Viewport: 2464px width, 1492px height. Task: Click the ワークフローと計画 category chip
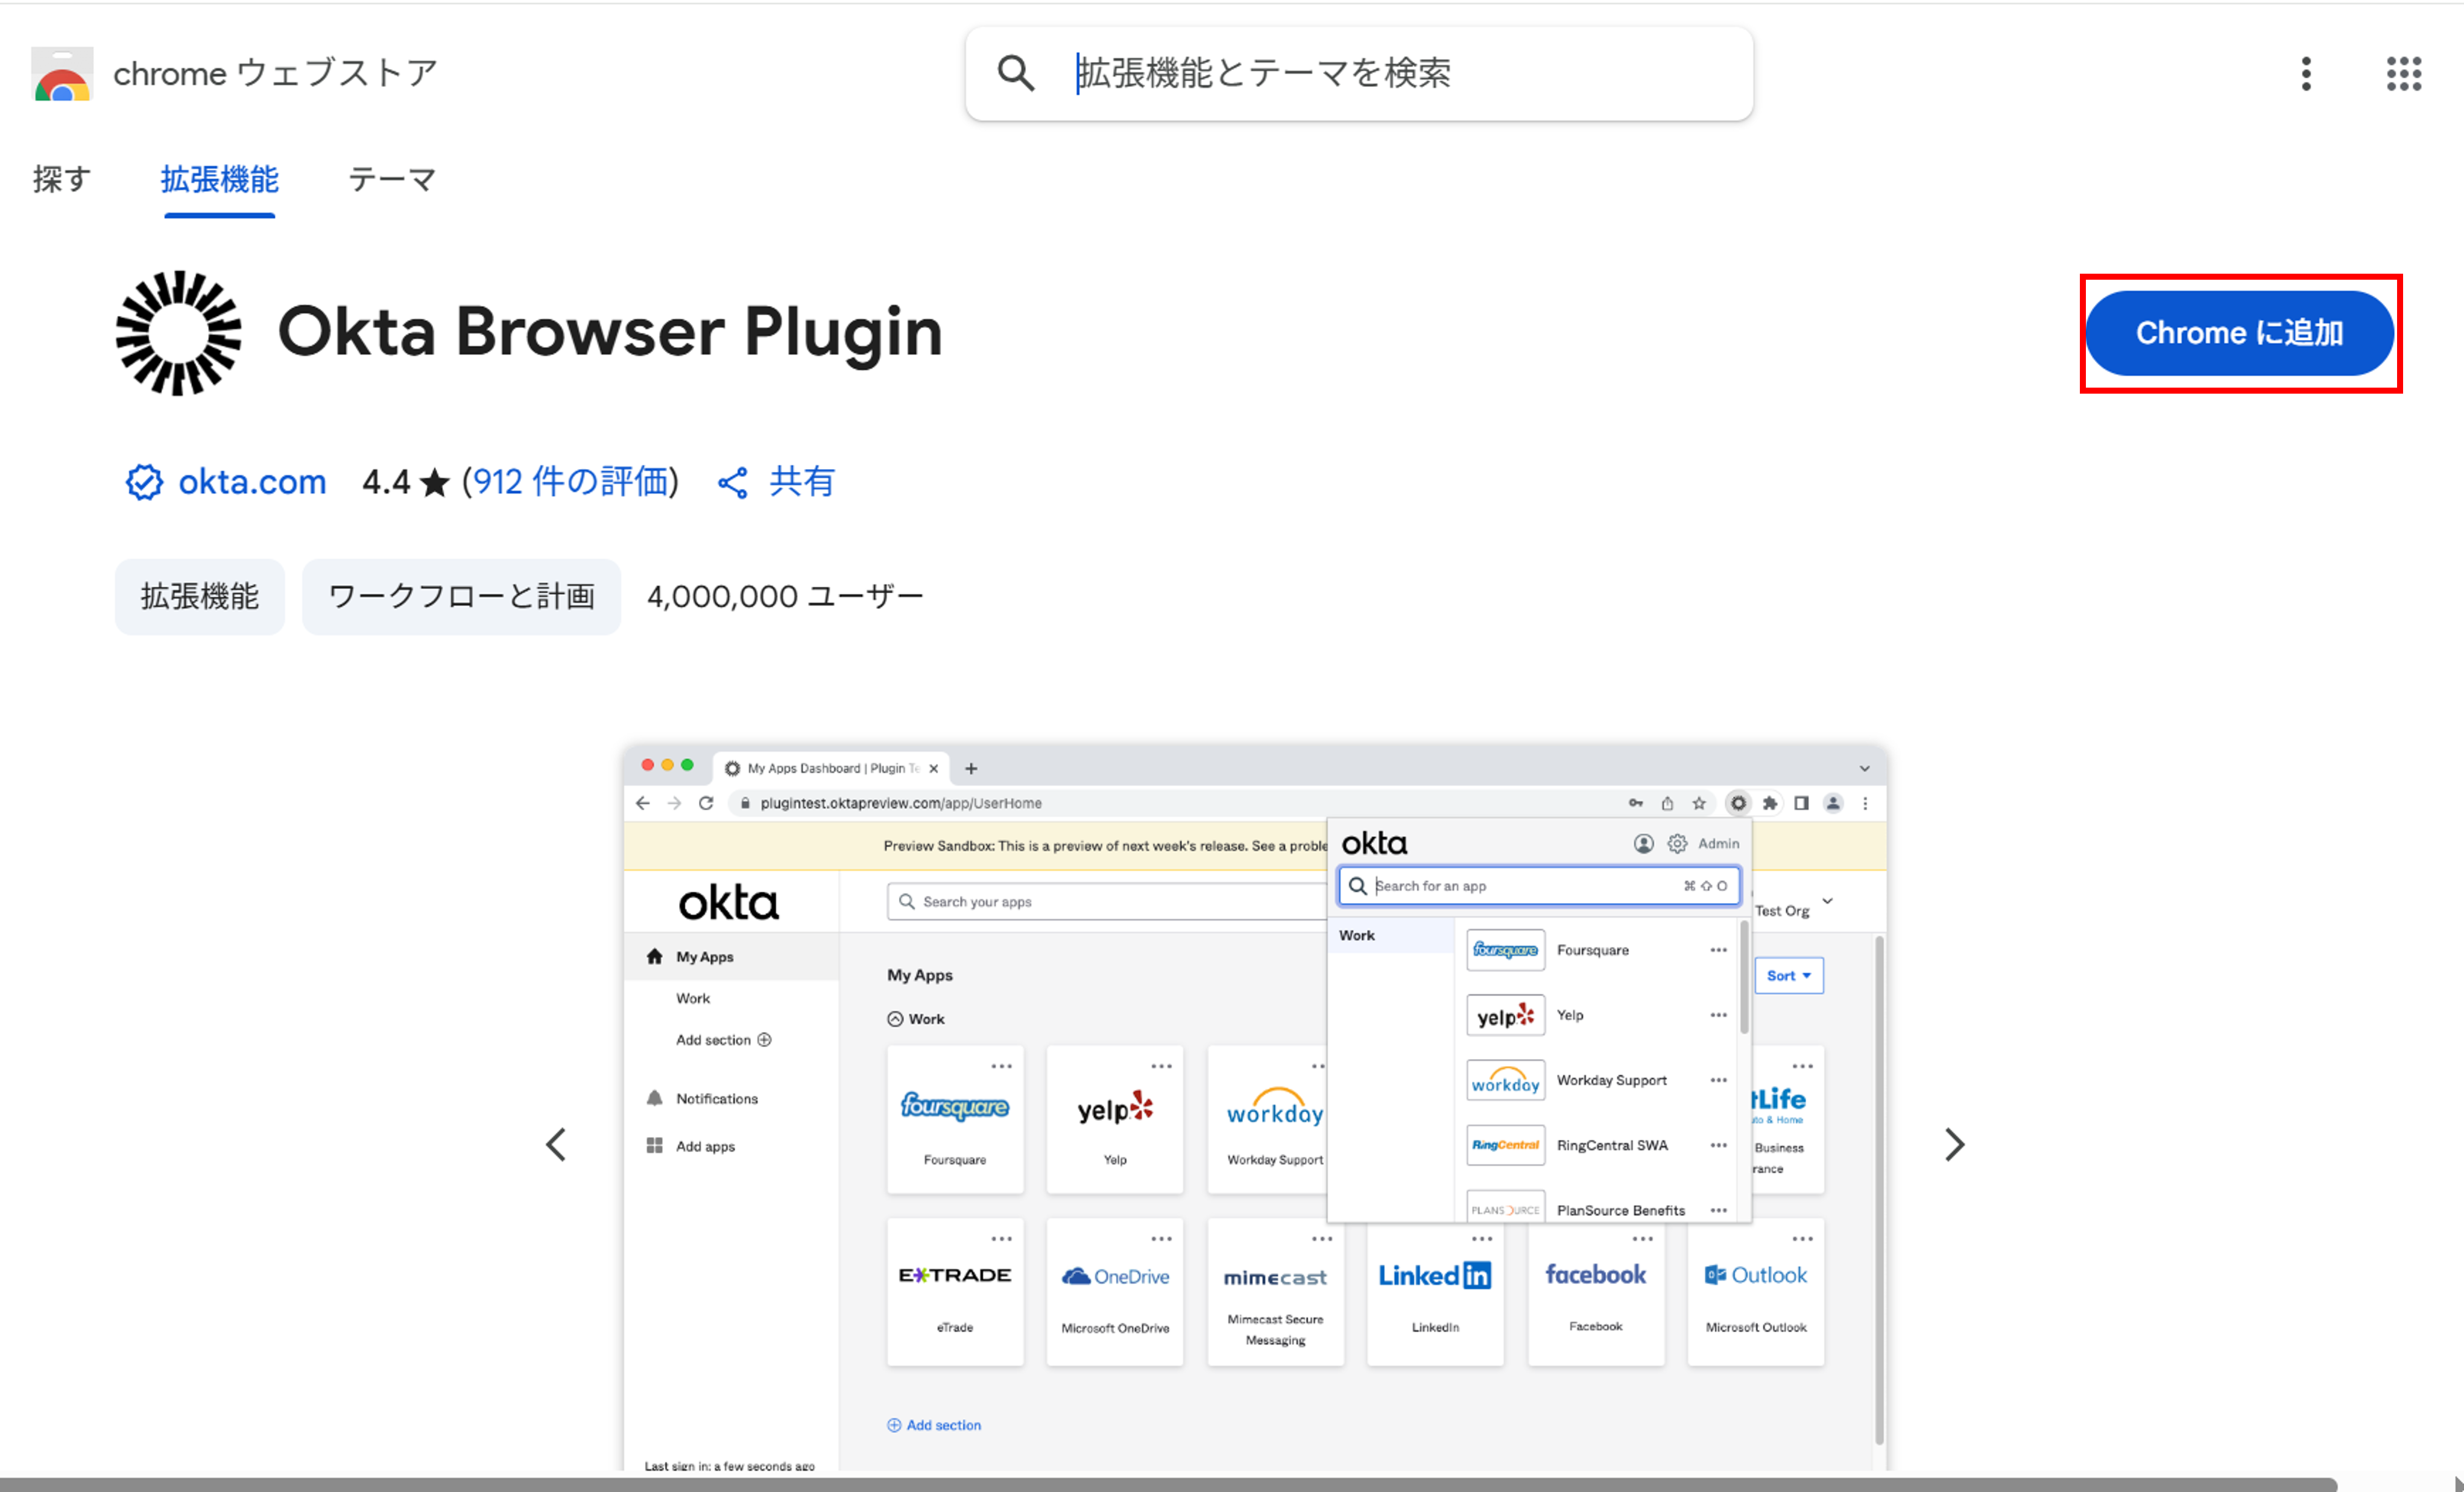click(x=461, y=597)
